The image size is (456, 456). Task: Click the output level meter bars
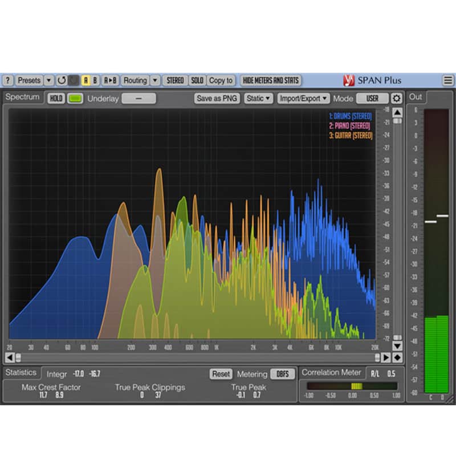point(437,251)
